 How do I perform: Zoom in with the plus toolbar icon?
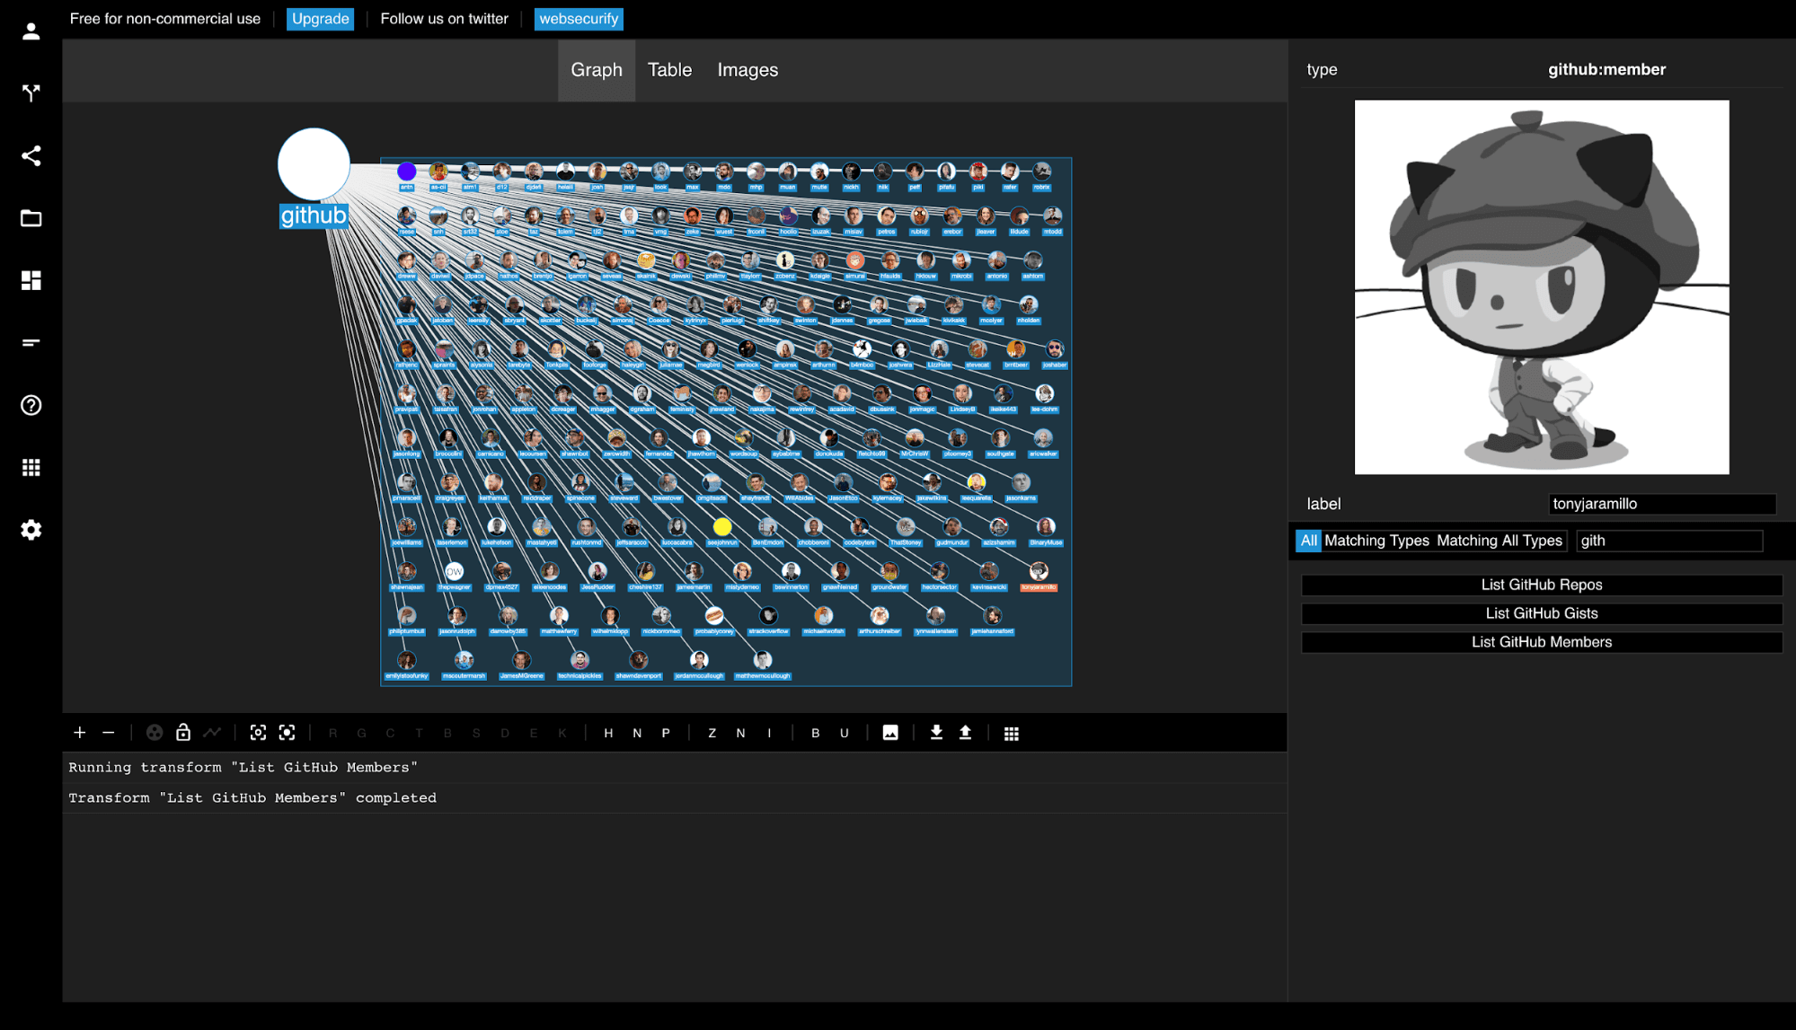tap(80, 733)
